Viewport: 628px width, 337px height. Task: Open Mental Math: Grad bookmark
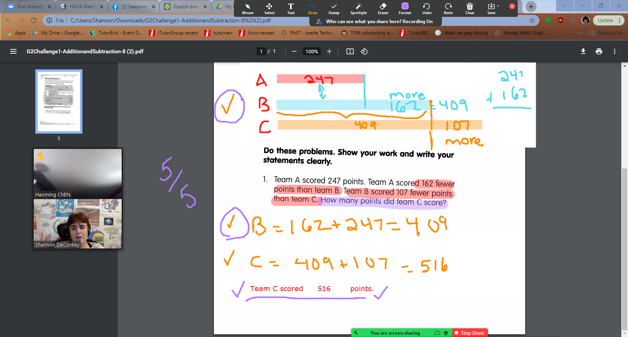520,33
